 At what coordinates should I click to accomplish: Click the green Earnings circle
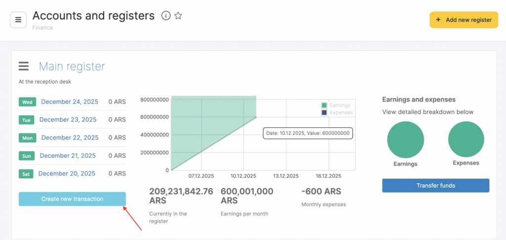[405, 140]
